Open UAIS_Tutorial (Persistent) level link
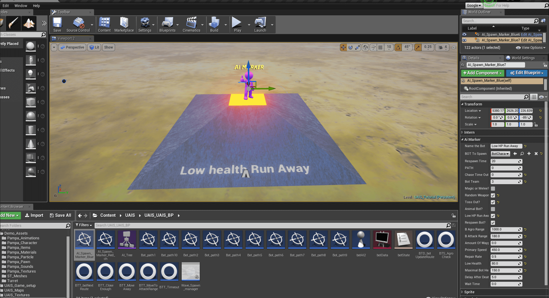Image resolution: width=549 pixels, height=298 pixels. pyautogui.click(x=434, y=197)
